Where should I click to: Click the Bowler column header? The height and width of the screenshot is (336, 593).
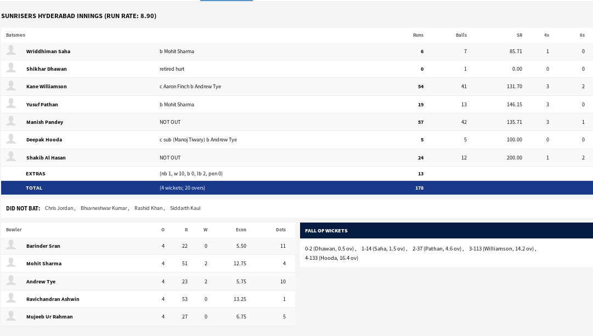tap(14, 230)
